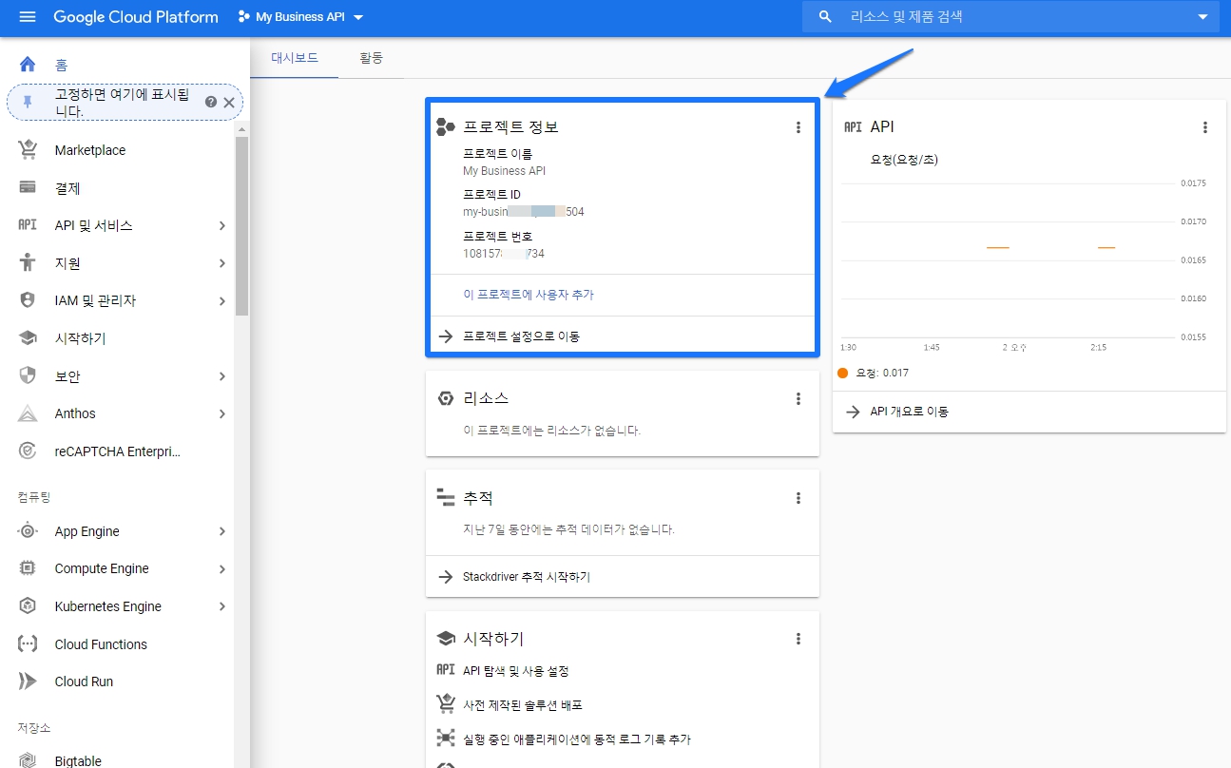Go to 프로젝트 설정으로 이동
This screenshot has width=1231, height=768.
[x=521, y=336]
